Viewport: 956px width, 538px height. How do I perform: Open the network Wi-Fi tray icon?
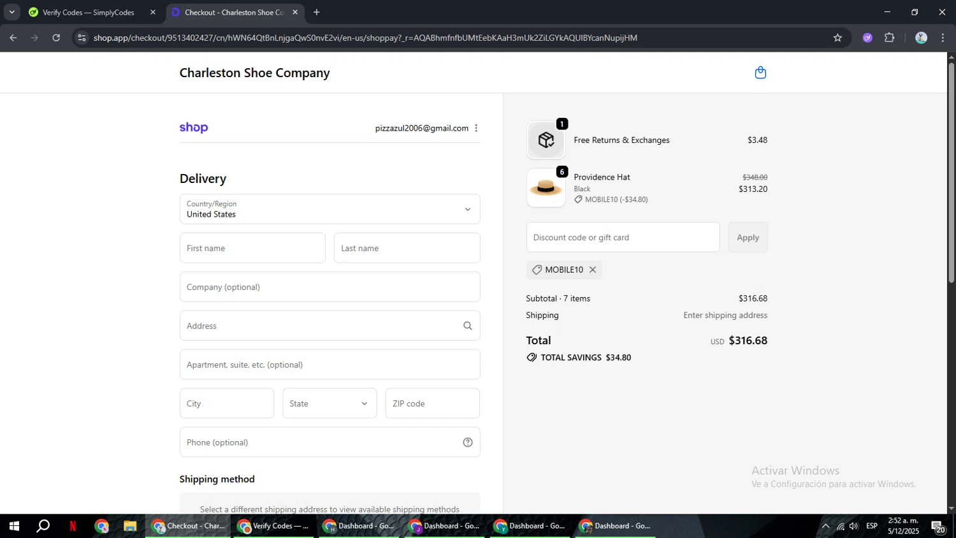pyautogui.click(x=840, y=527)
